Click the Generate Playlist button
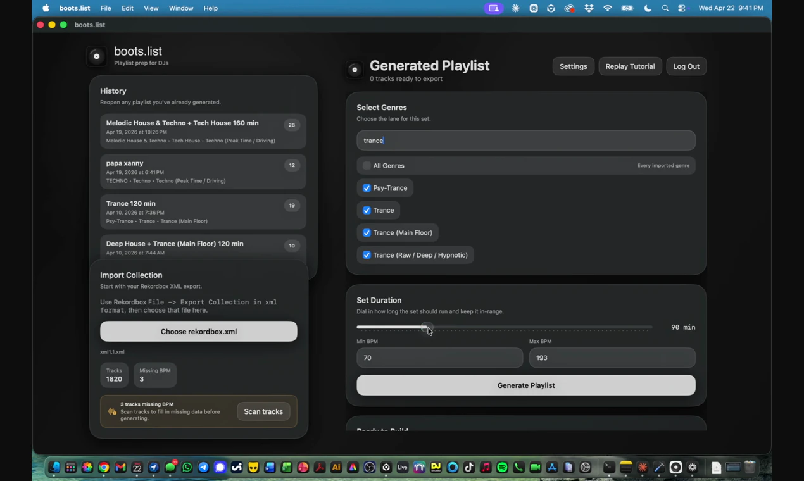Viewport: 804px width, 481px height. pyautogui.click(x=525, y=385)
